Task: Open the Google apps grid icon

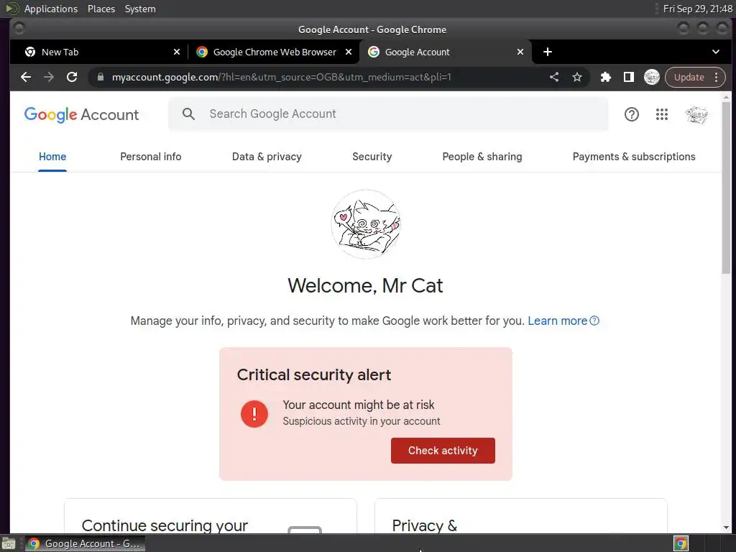Action: [662, 114]
